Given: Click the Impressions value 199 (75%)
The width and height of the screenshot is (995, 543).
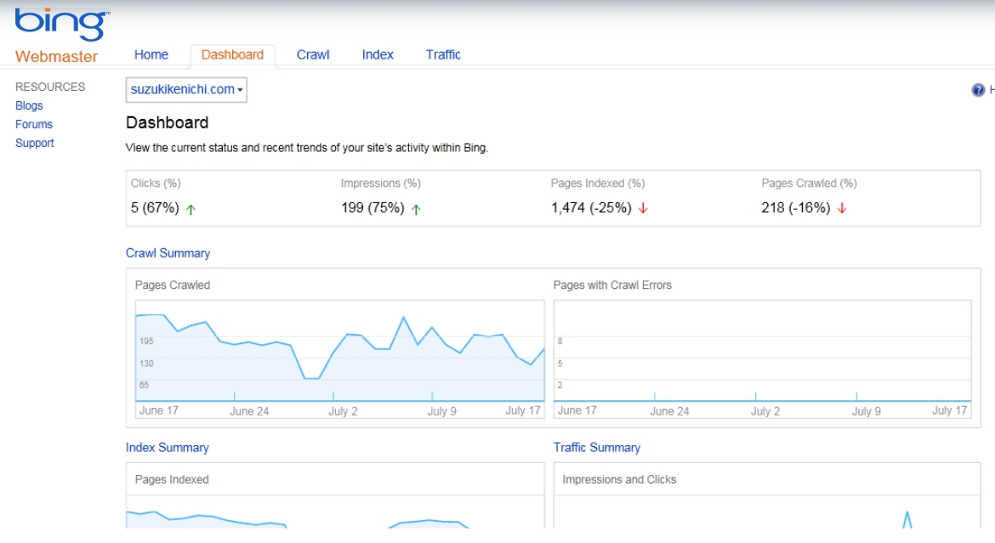Looking at the screenshot, I should click(x=372, y=208).
